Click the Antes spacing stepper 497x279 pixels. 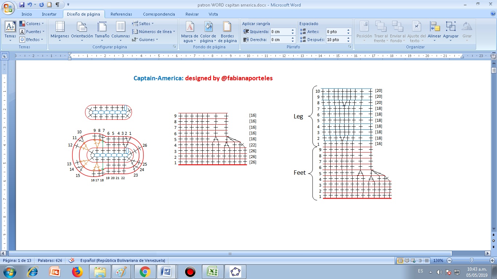348,32
